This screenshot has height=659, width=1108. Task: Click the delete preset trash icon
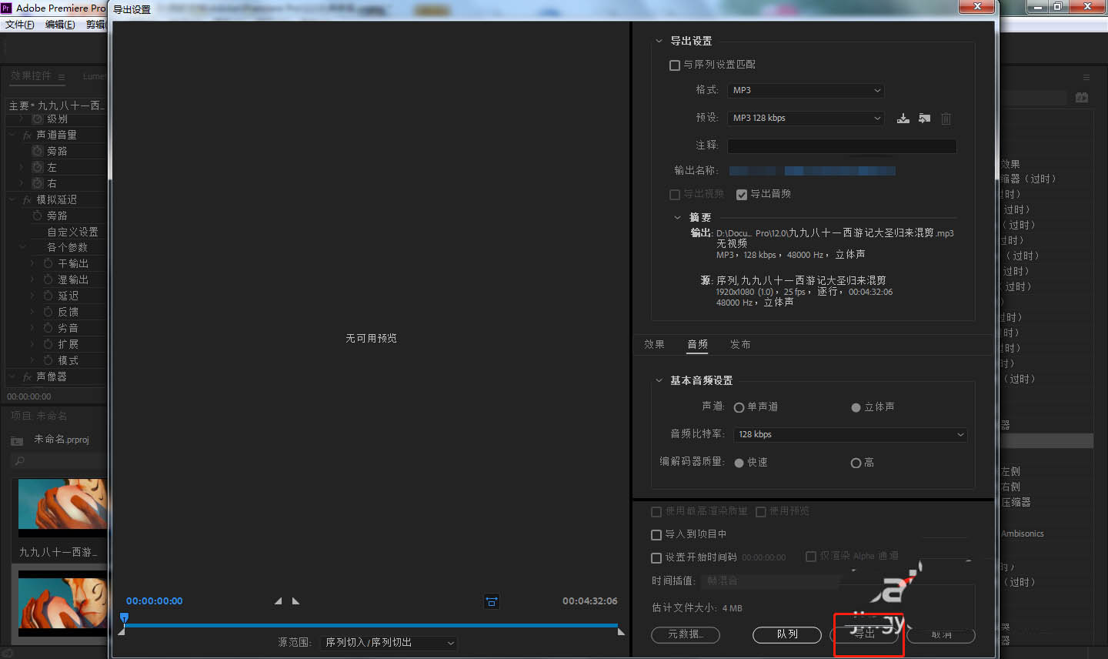(x=946, y=119)
